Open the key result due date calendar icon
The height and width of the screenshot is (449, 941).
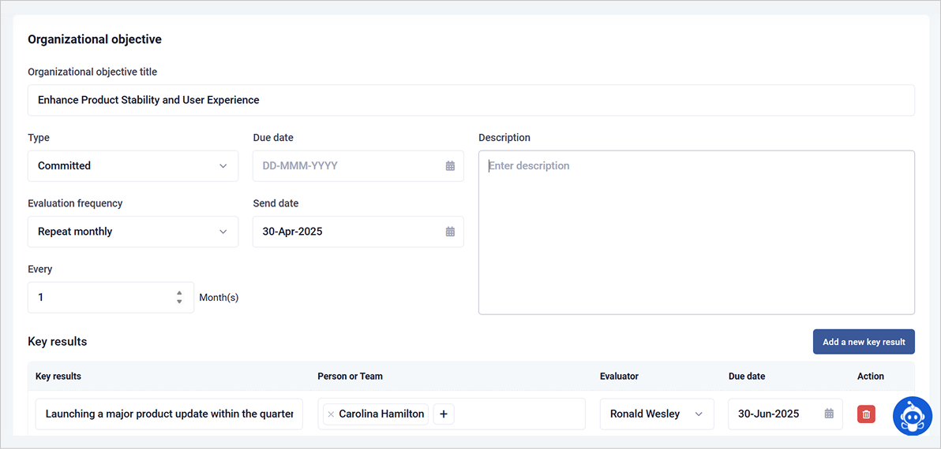click(x=829, y=414)
